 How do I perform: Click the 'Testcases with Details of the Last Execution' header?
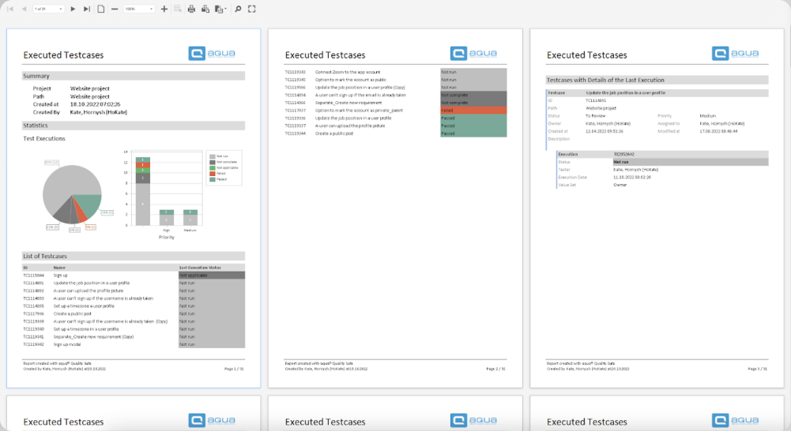pos(657,81)
